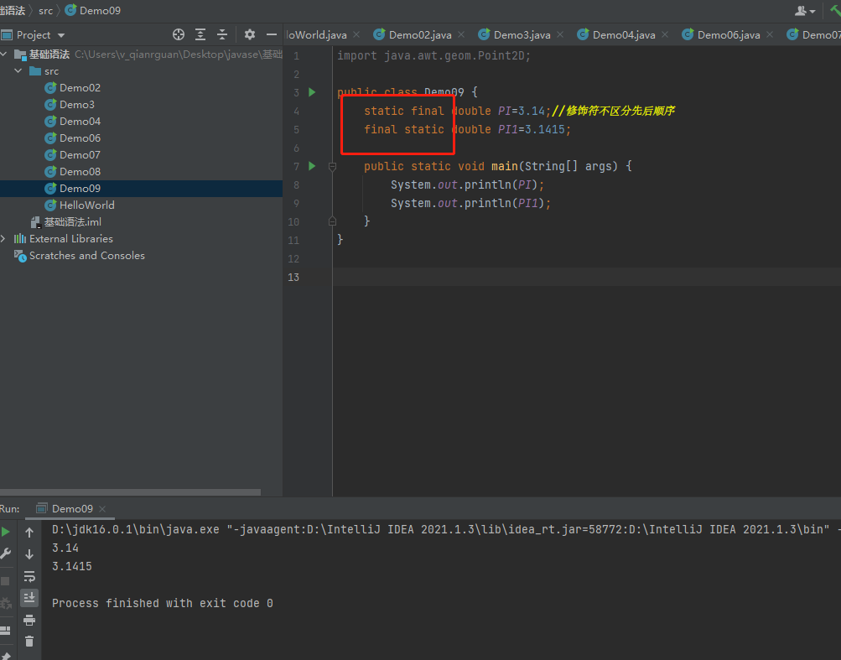Image resolution: width=841 pixels, height=660 pixels.
Task: Click the horizontal scrollbar of Project panel
Action: tap(130, 492)
